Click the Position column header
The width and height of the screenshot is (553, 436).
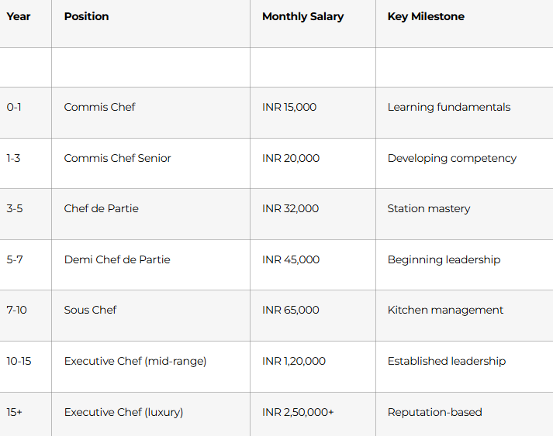pyautogui.click(x=86, y=16)
